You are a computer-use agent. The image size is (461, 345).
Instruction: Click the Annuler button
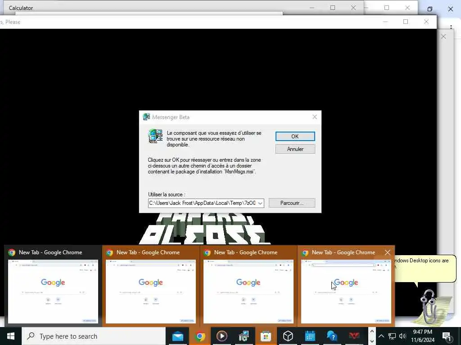point(295,149)
